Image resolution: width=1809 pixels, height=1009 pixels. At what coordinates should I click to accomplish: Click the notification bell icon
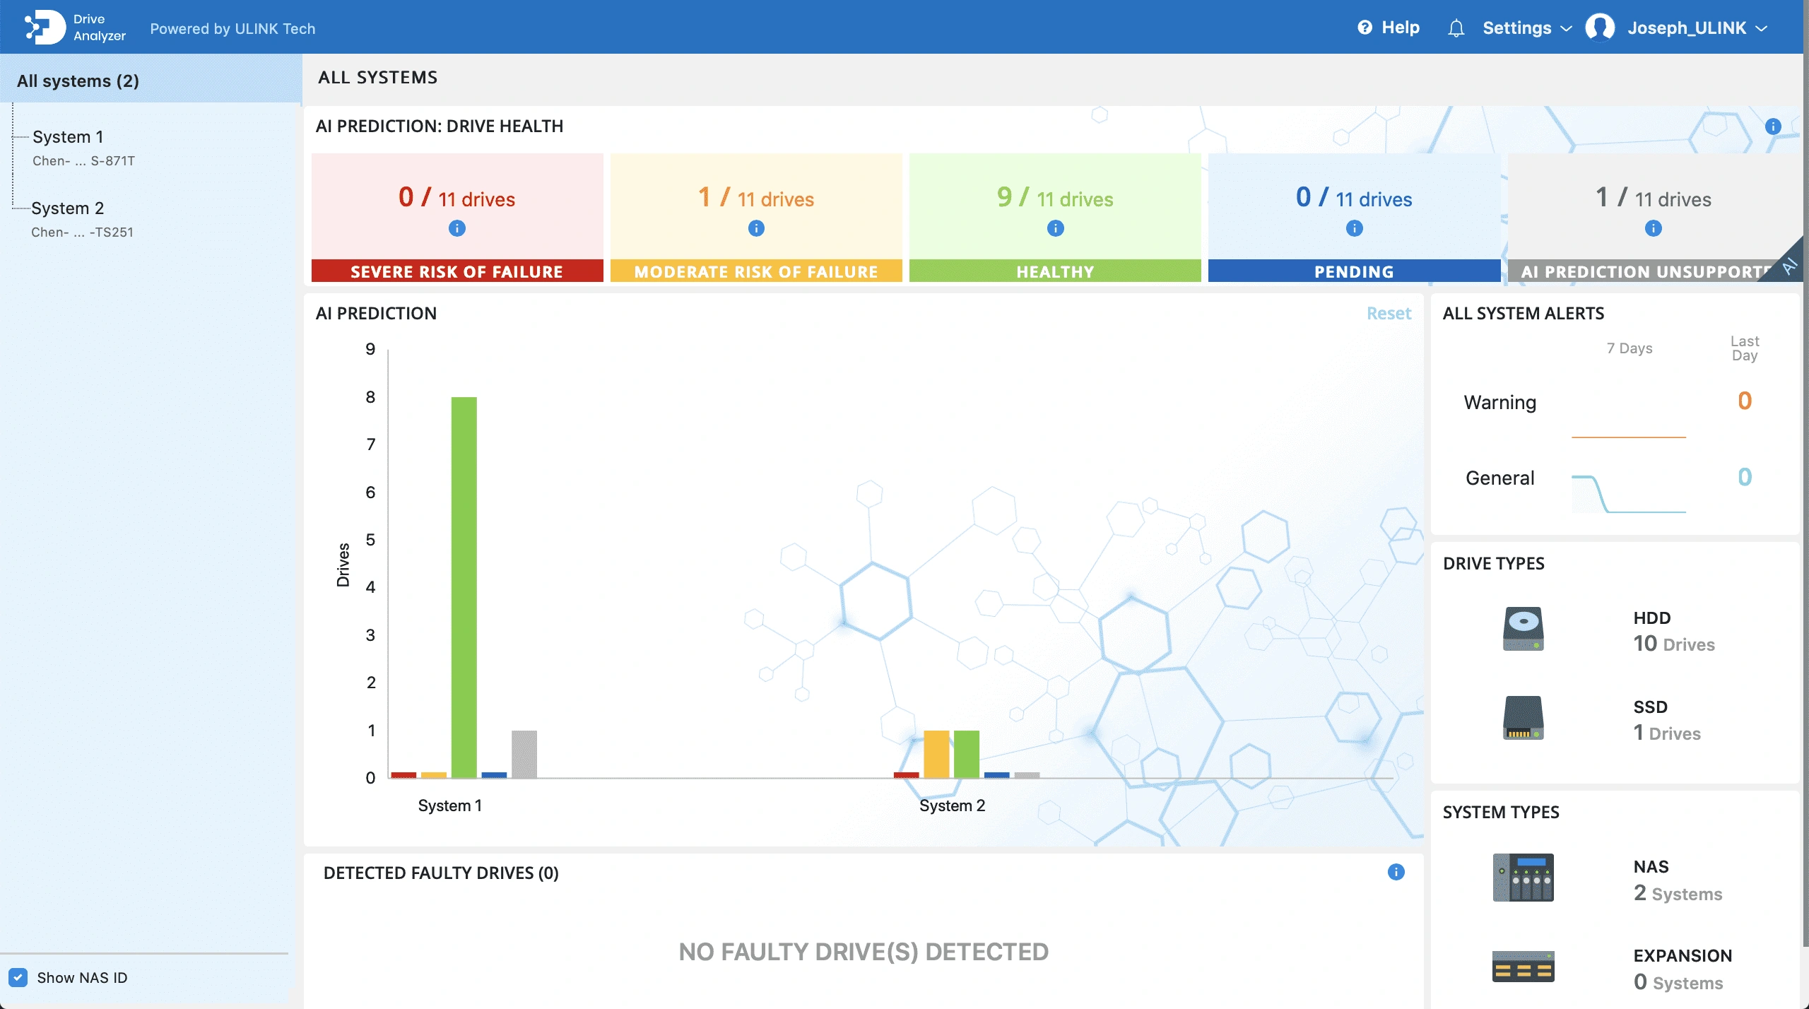1457,28
